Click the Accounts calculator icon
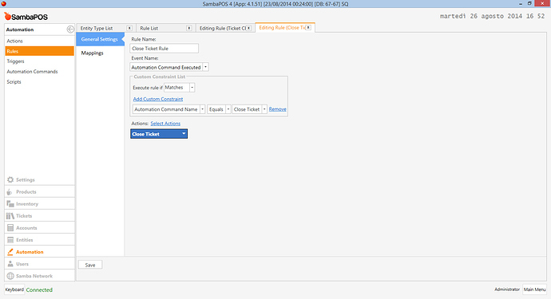551x299 pixels. 10,228
